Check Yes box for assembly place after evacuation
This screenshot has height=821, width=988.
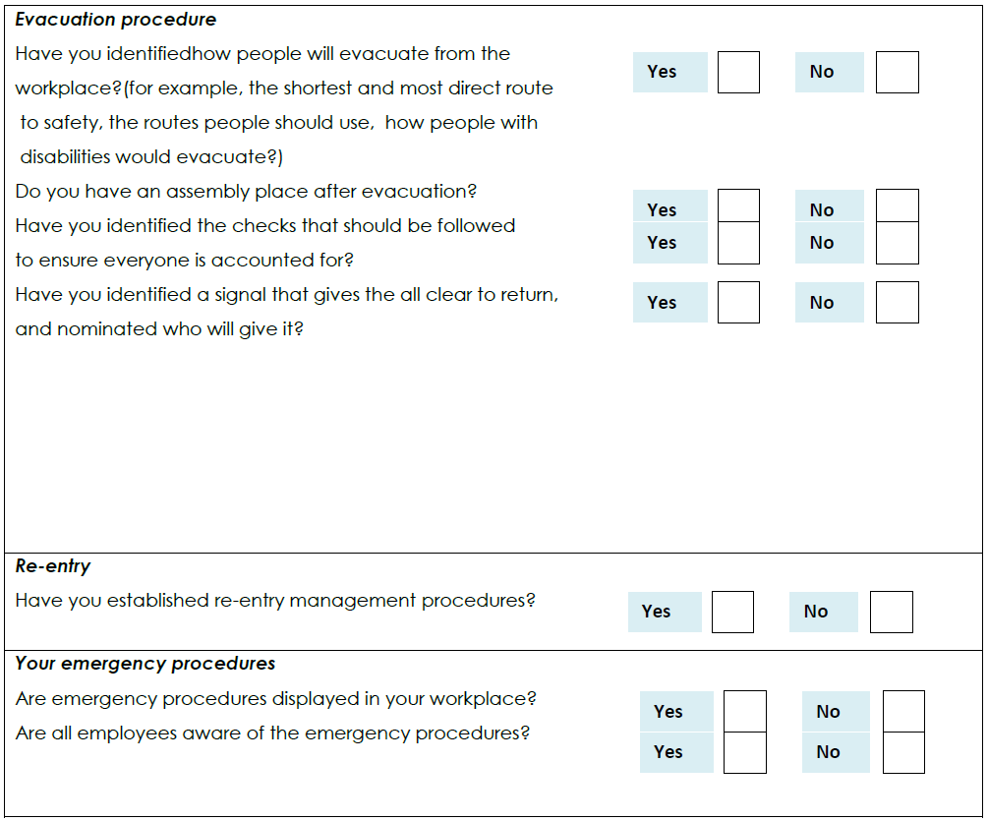coord(738,206)
